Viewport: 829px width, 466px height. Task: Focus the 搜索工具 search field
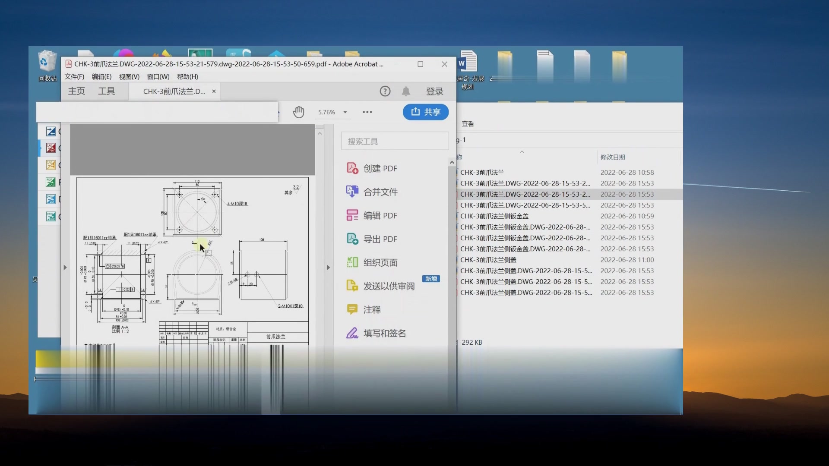click(395, 142)
